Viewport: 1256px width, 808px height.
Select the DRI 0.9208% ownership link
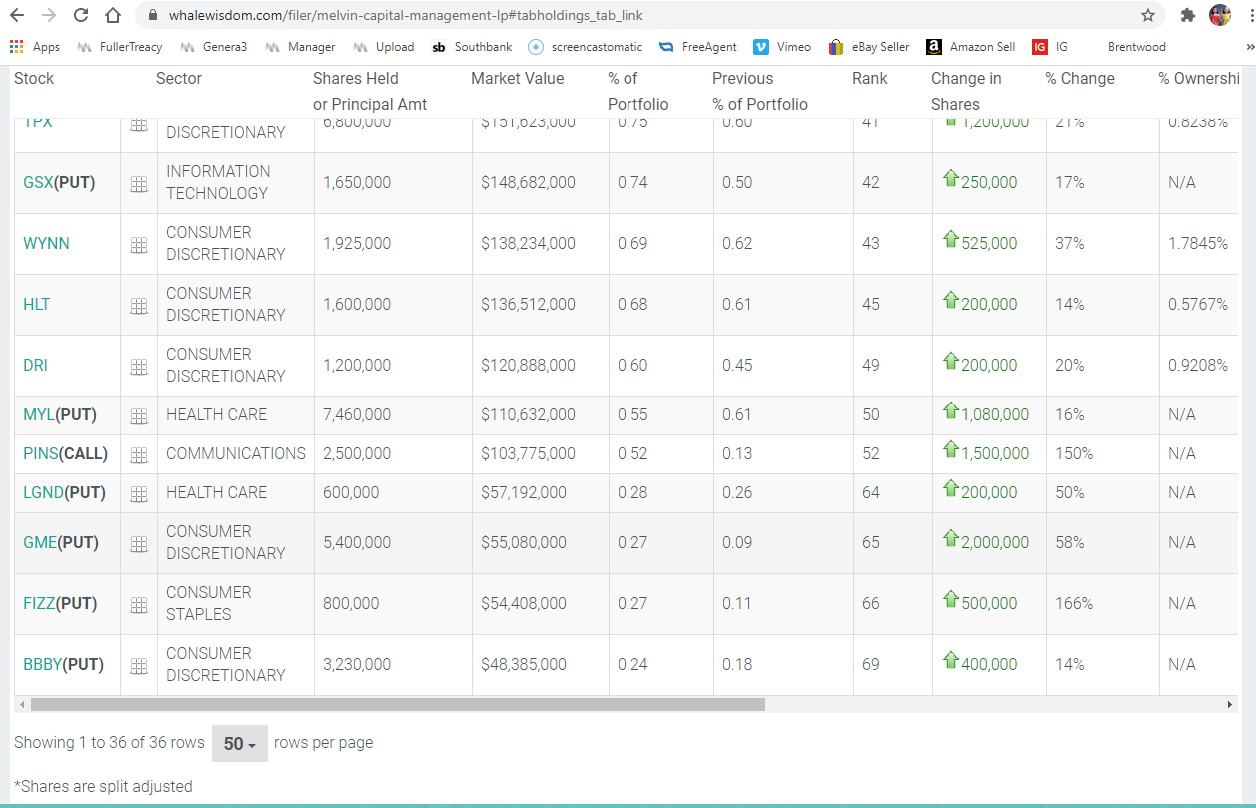click(1198, 365)
